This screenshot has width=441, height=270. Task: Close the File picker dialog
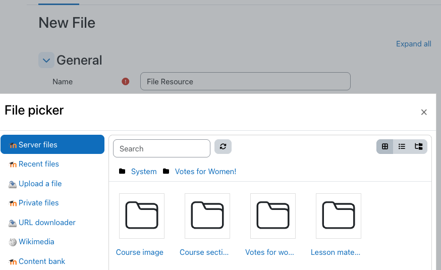point(424,112)
